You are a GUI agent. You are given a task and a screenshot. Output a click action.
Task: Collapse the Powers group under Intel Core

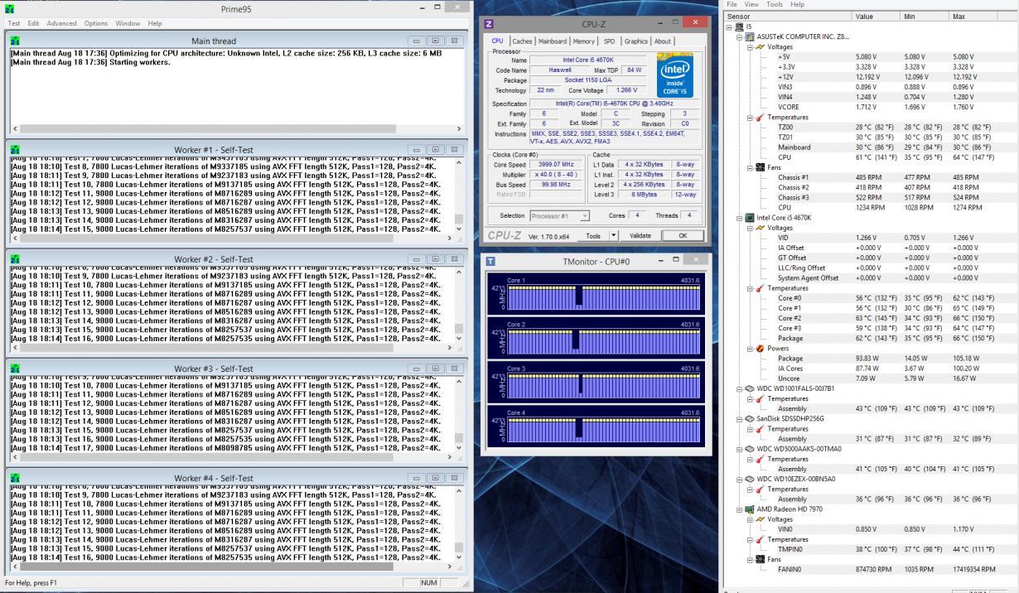749,348
